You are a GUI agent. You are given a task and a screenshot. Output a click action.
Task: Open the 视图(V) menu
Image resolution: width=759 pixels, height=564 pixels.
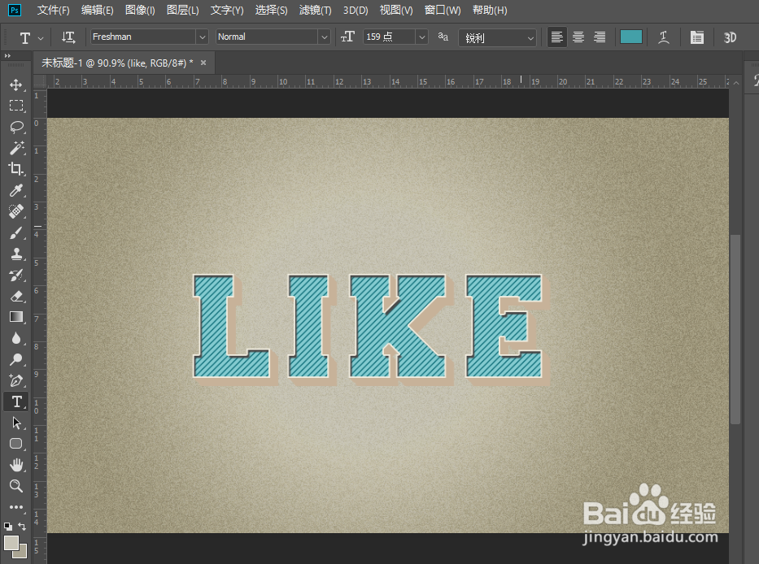(x=396, y=10)
